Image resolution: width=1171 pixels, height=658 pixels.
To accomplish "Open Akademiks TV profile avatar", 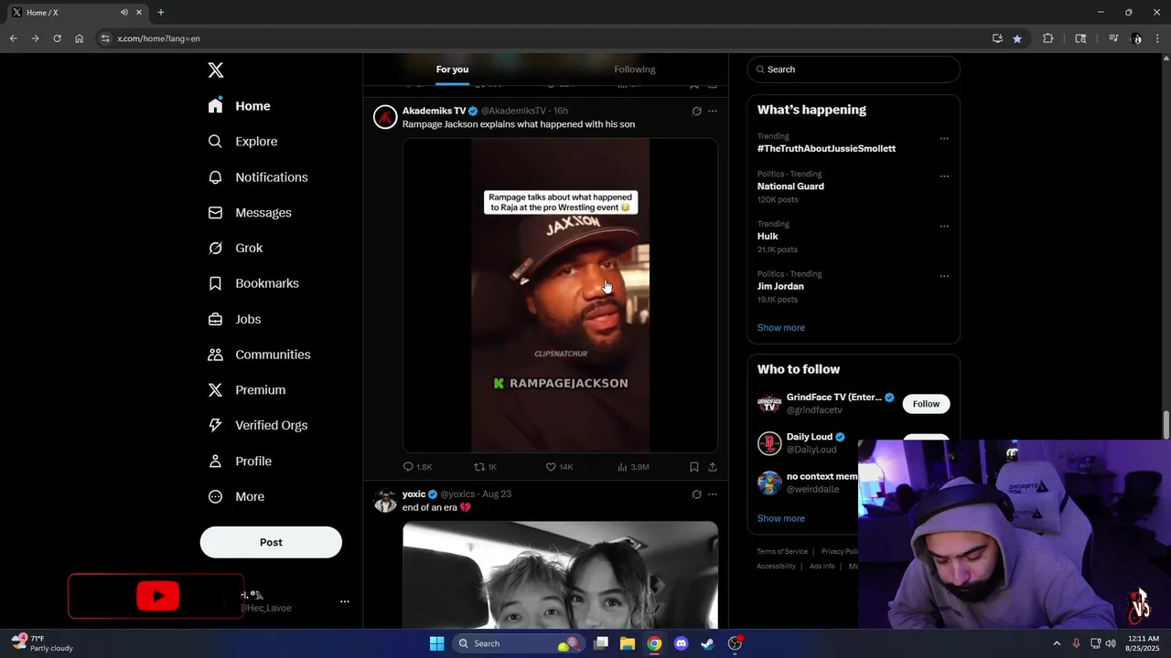I will point(385,117).
